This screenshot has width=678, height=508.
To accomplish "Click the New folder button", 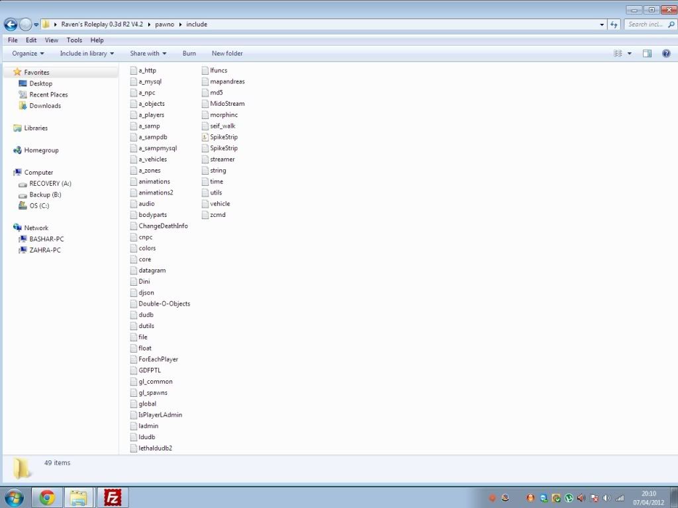I will click(x=227, y=54).
